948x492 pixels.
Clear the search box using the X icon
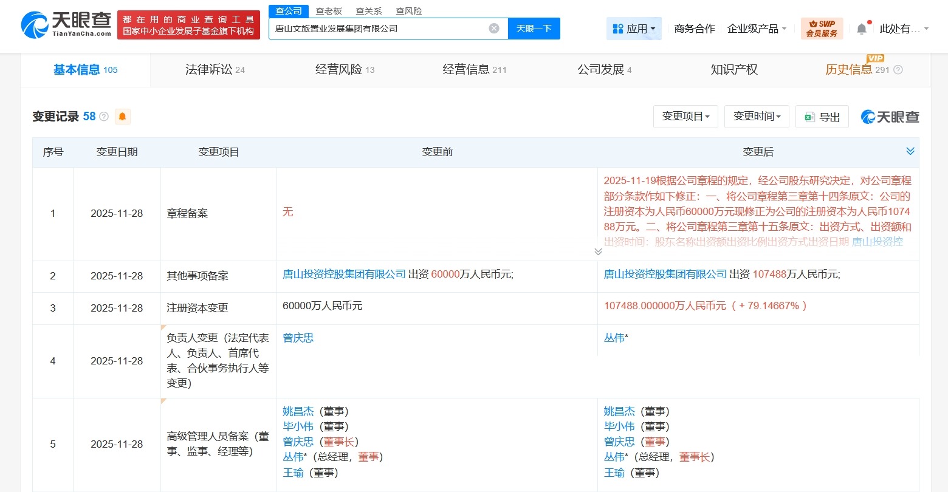click(x=493, y=28)
